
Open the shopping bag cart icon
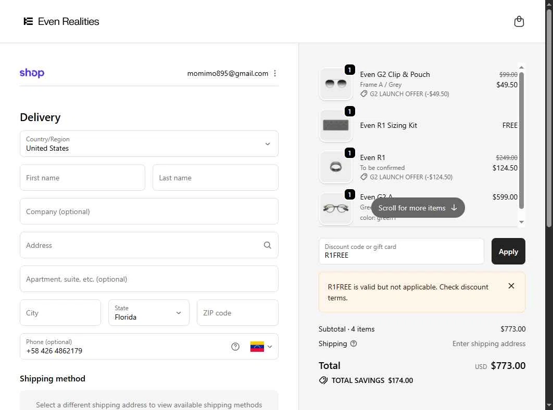coord(519,21)
